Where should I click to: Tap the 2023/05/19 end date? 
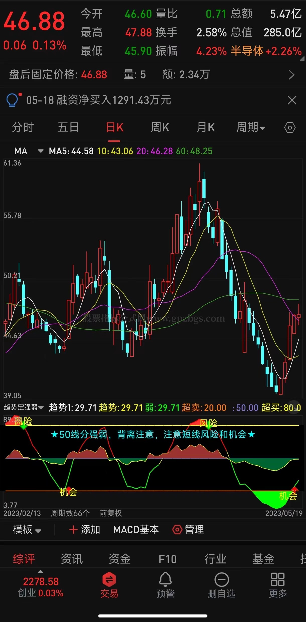coord(284,513)
